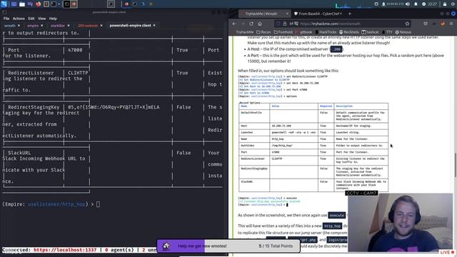Image resolution: width=457 pixels, height=257 pixels.
Task: Close the starkiller terminal tab
Action: tap(69, 26)
